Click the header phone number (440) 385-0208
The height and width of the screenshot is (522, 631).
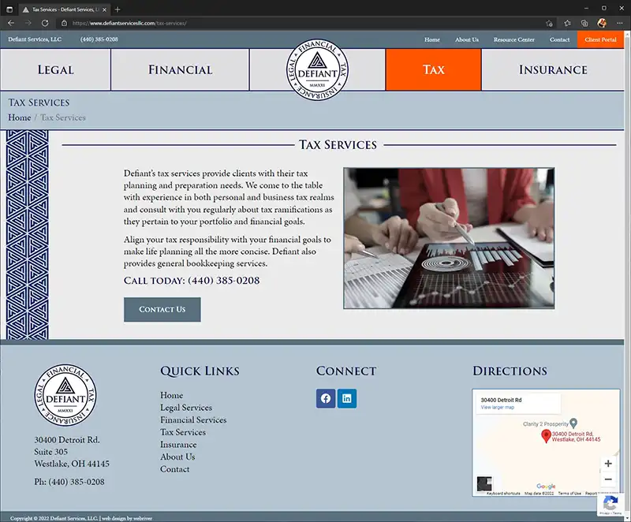coord(99,39)
